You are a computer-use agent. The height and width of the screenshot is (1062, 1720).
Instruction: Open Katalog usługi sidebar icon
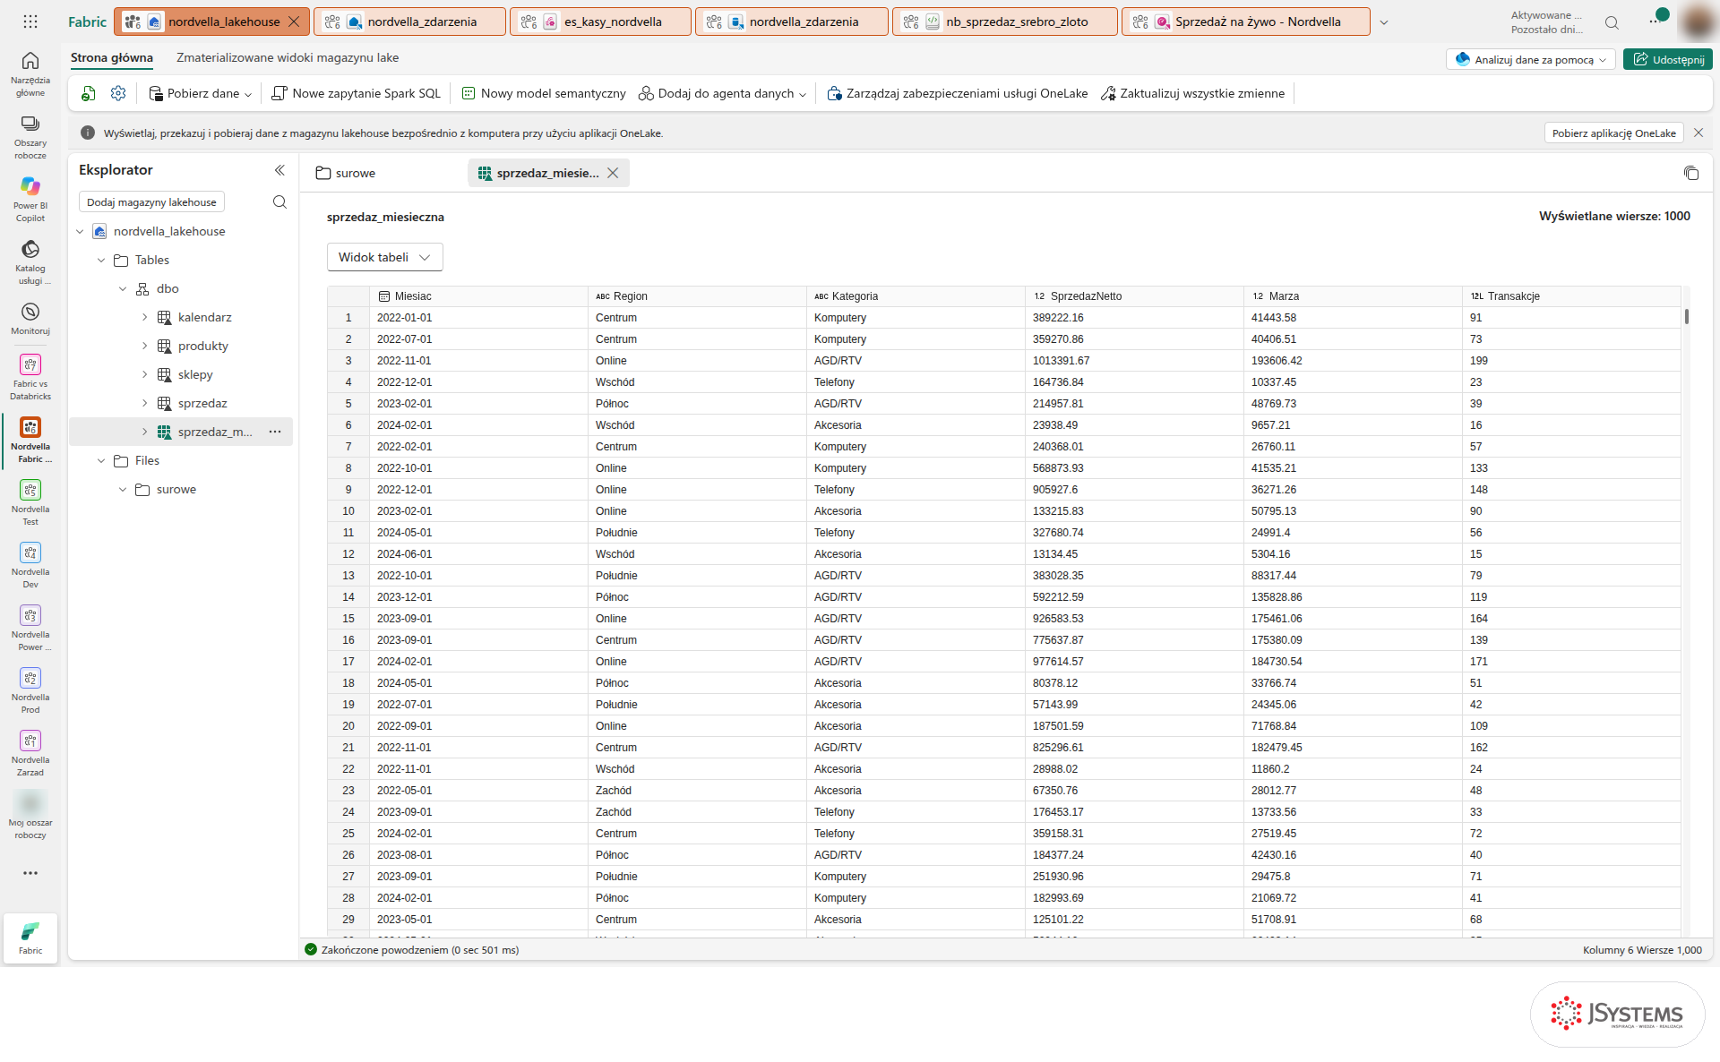click(30, 261)
